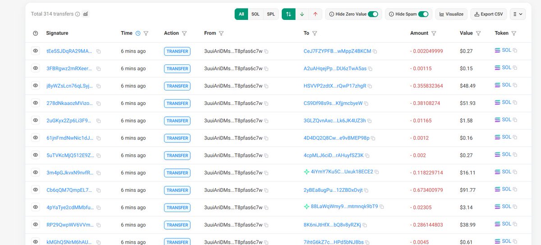Copy From address in the $0.27 tEe5SJDqRA row
The width and height of the screenshot is (541, 245).
pyautogui.click(x=266, y=52)
